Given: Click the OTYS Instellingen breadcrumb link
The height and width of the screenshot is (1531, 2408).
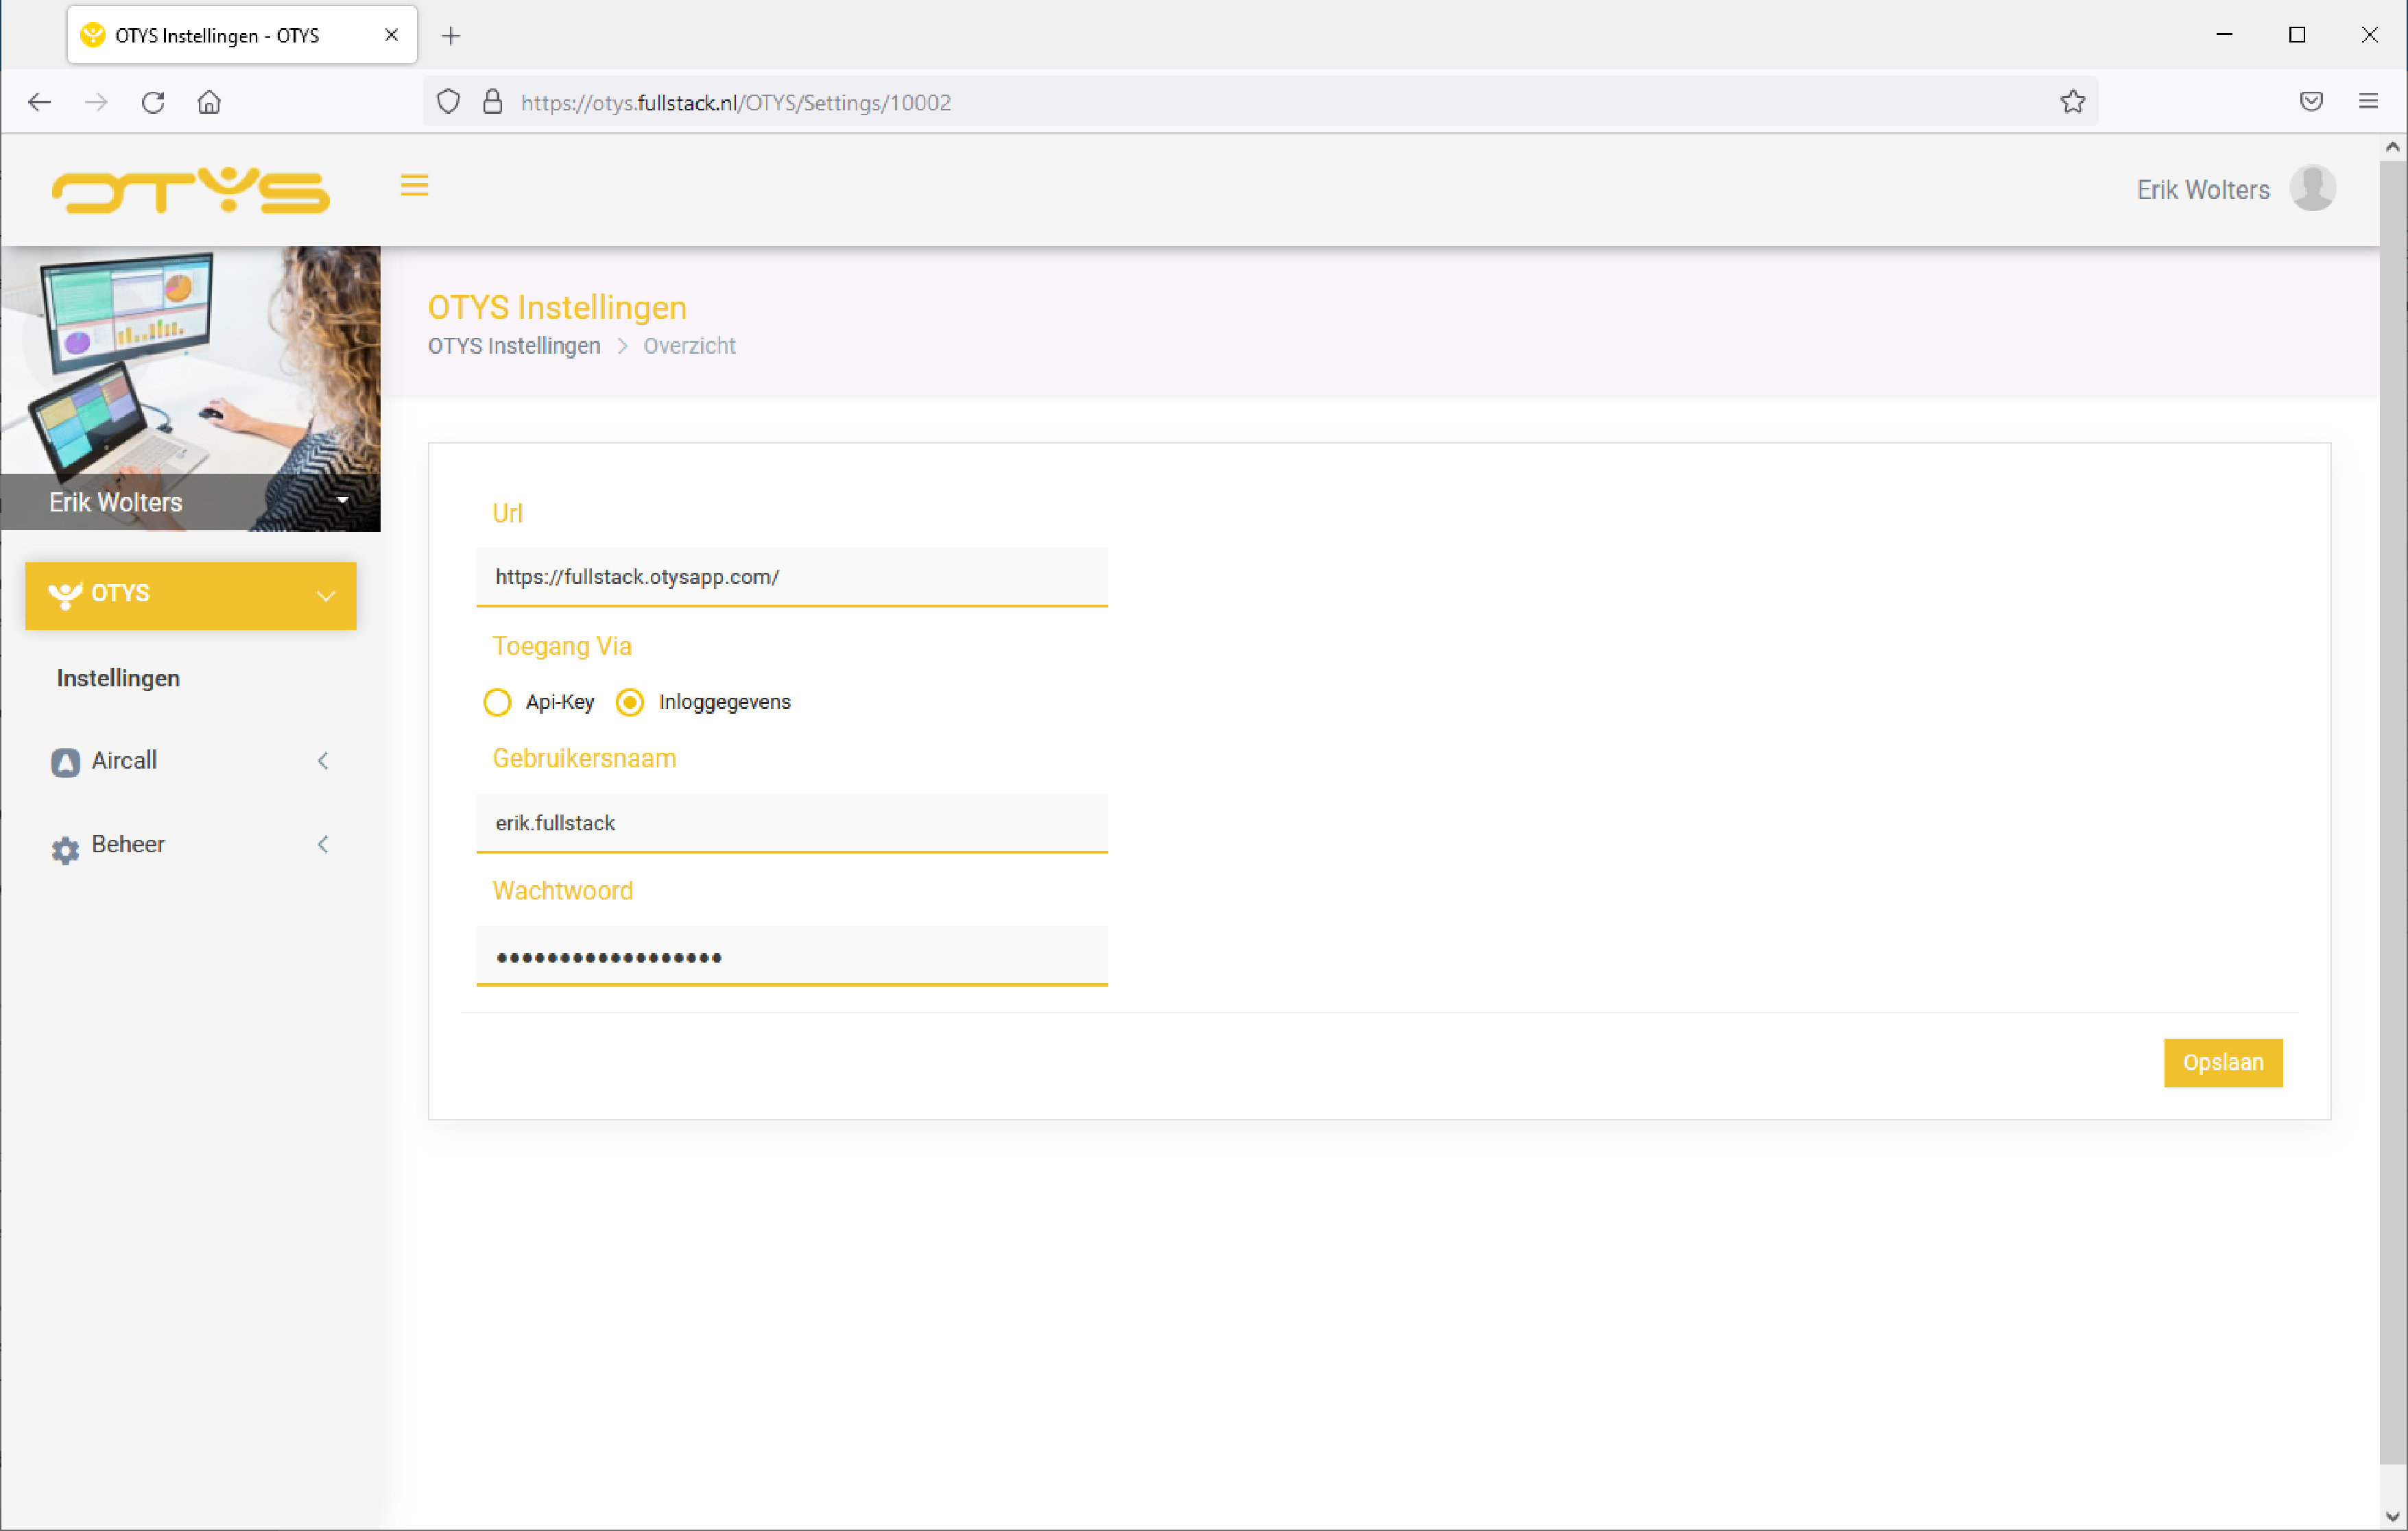Looking at the screenshot, I should [514, 346].
